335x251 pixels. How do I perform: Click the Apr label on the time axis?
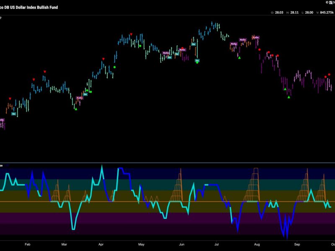pos(101,244)
